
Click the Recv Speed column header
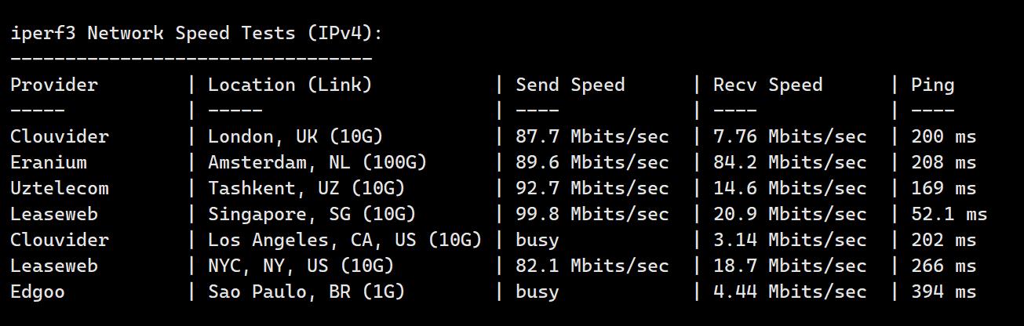767,85
